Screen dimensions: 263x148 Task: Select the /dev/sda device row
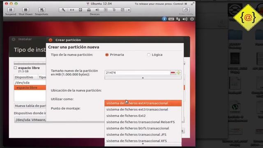(x=30, y=83)
